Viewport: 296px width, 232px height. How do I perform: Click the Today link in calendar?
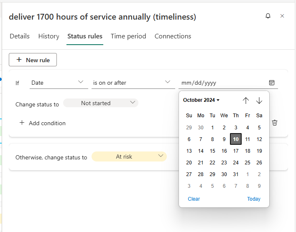tap(254, 199)
